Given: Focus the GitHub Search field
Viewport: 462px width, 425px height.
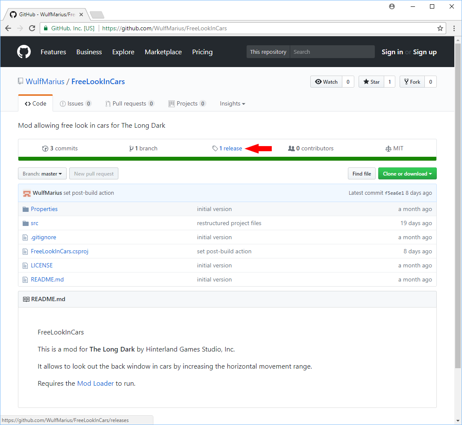Looking at the screenshot, I should pos(332,52).
